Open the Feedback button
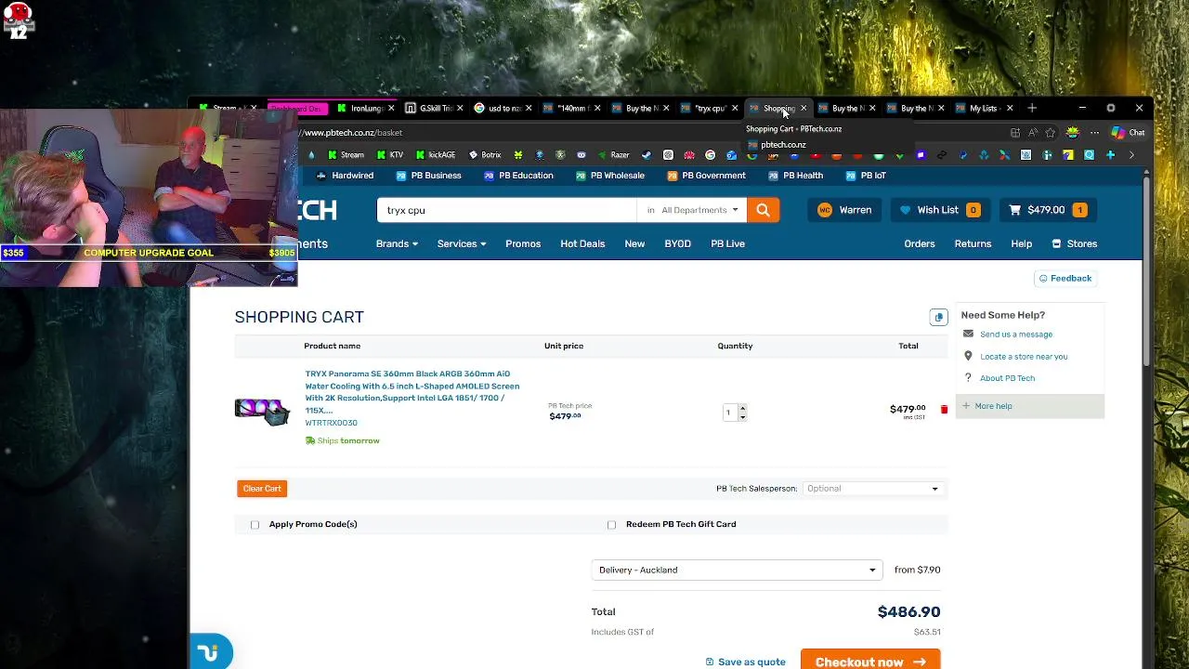Screen dimensions: 1189x669 tap(1065, 279)
